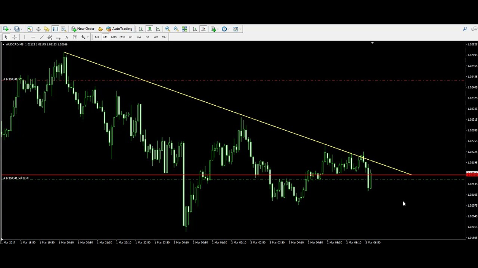Click the 2 Mar 00:10 time label
The image size is (478, 268).
[181, 242]
